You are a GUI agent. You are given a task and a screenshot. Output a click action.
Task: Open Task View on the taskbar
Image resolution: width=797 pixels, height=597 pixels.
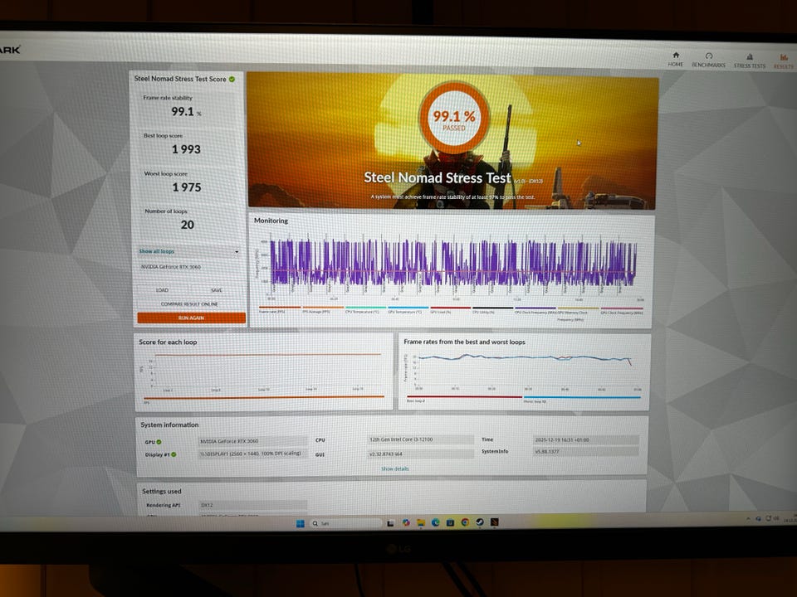pos(390,523)
